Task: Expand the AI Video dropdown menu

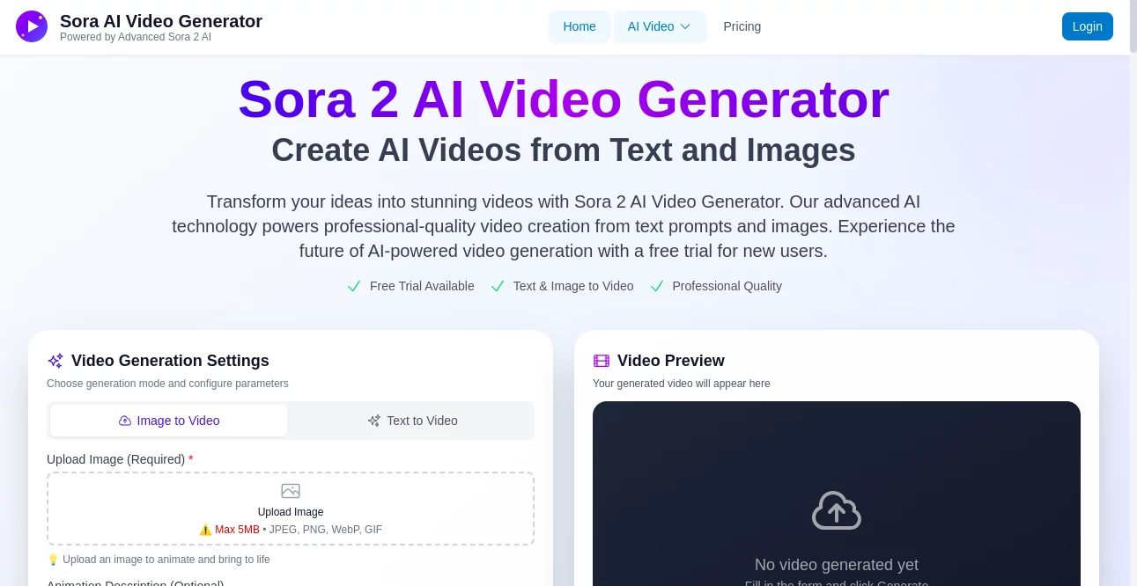Action: (660, 26)
